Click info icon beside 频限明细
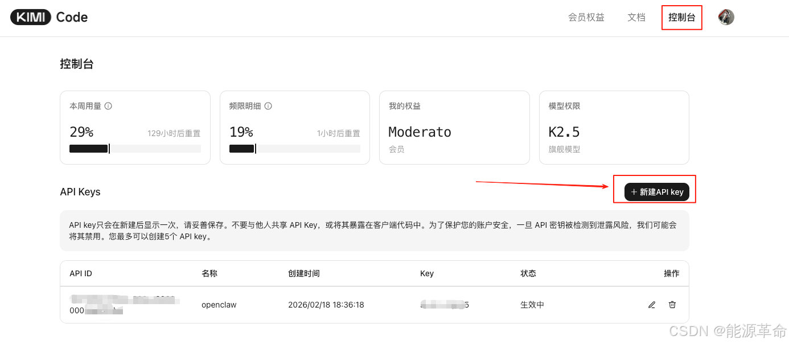Viewport: 789px width, 344px height. (268, 106)
